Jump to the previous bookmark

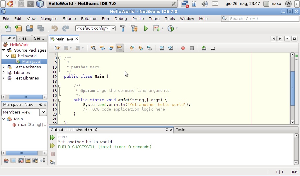(132, 48)
